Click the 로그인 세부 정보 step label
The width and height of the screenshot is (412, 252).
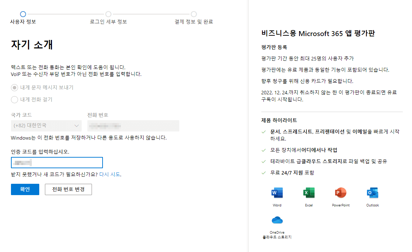(x=108, y=22)
